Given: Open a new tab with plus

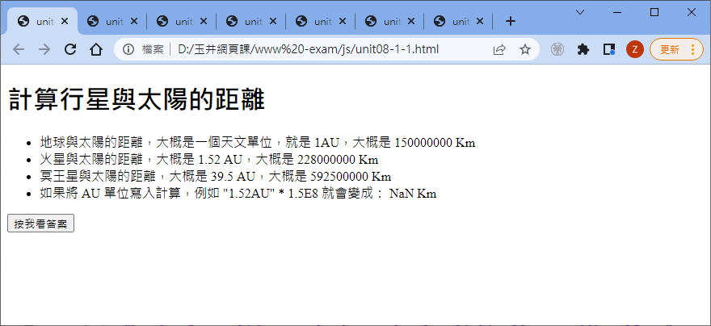Looking at the screenshot, I should [x=510, y=21].
